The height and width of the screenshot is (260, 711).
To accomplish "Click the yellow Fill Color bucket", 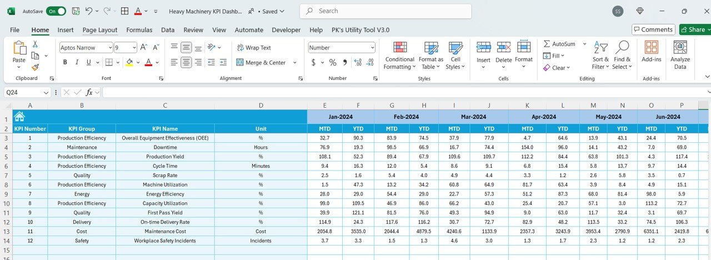I will point(129,63).
